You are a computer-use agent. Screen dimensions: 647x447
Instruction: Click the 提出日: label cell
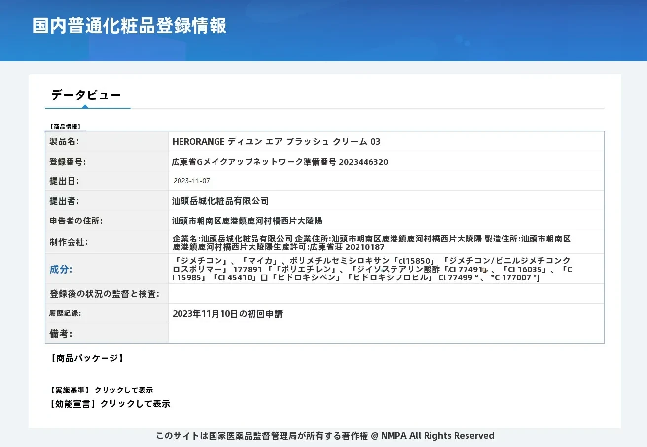coord(107,181)
